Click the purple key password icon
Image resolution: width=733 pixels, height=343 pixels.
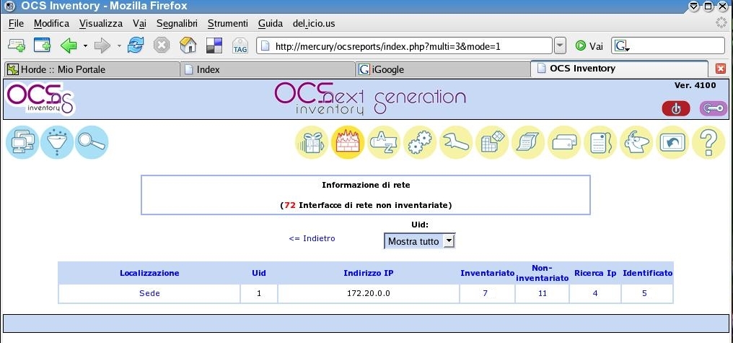click(713, 108)
